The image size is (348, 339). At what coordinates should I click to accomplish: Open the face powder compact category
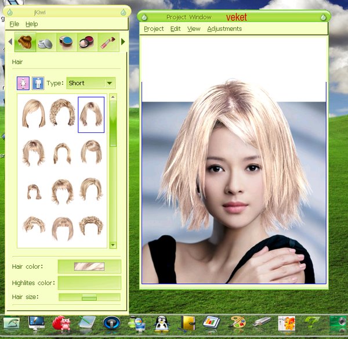point(45,42)
